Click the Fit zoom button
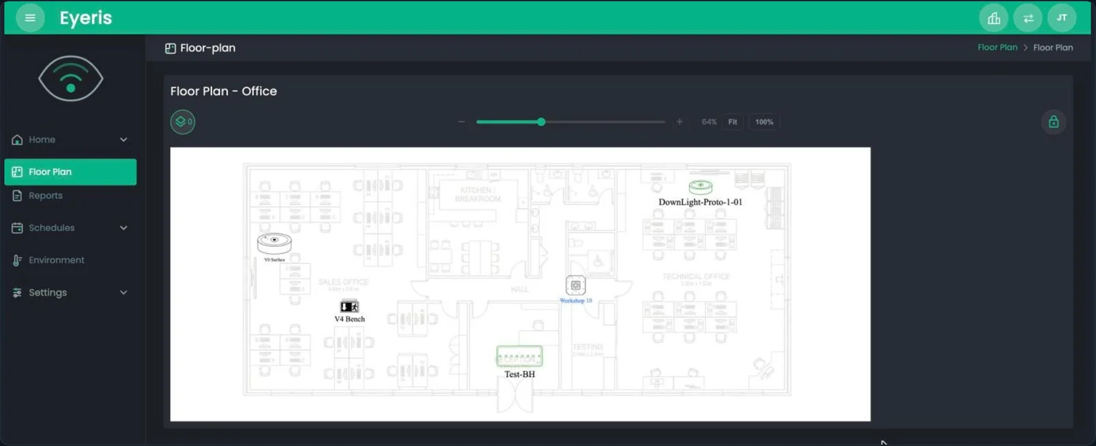The width and height of the screenshot is (1096, 446). click(x=732, y=122)
